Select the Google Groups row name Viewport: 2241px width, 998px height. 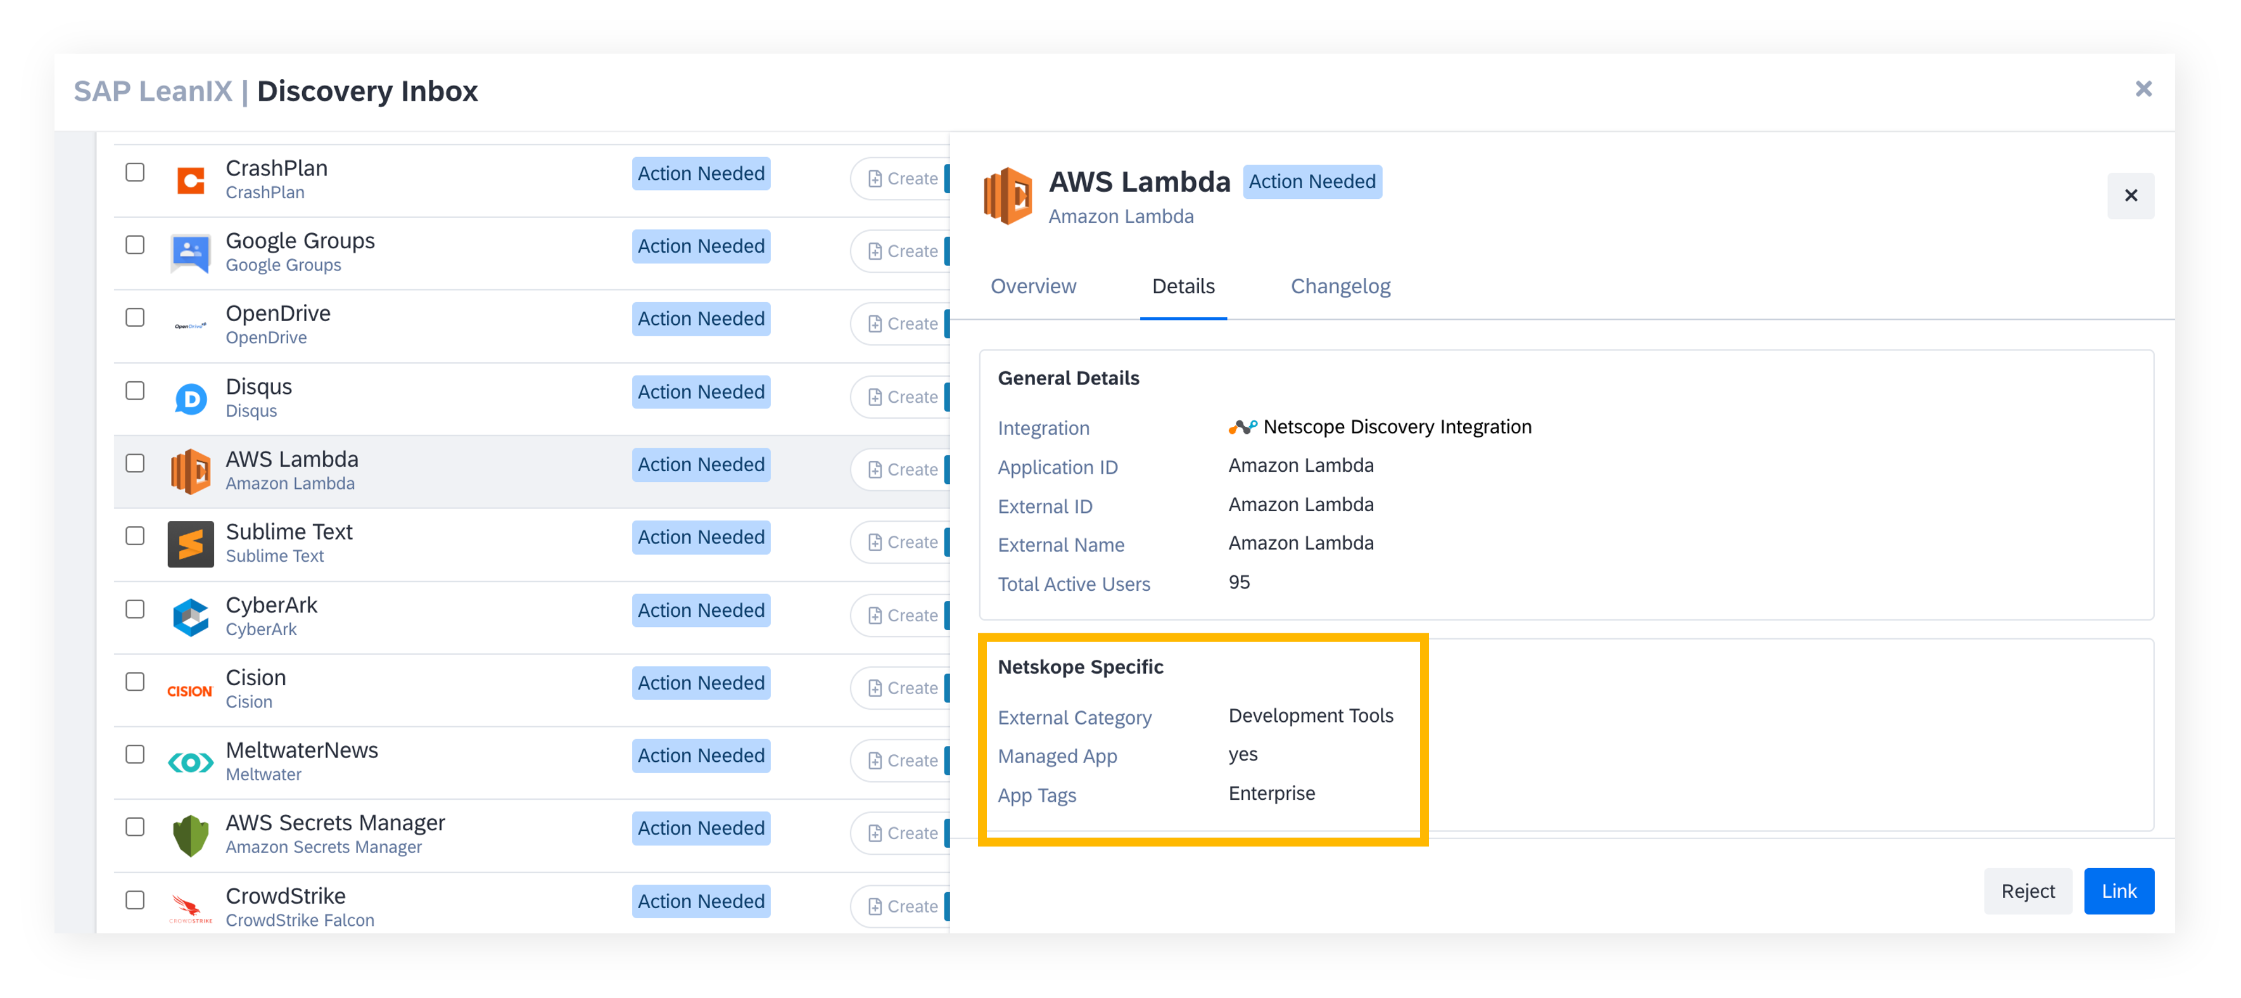(x=300, y=241)
